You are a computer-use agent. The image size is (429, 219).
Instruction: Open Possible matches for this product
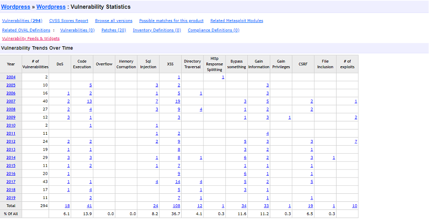pos(171,21)
